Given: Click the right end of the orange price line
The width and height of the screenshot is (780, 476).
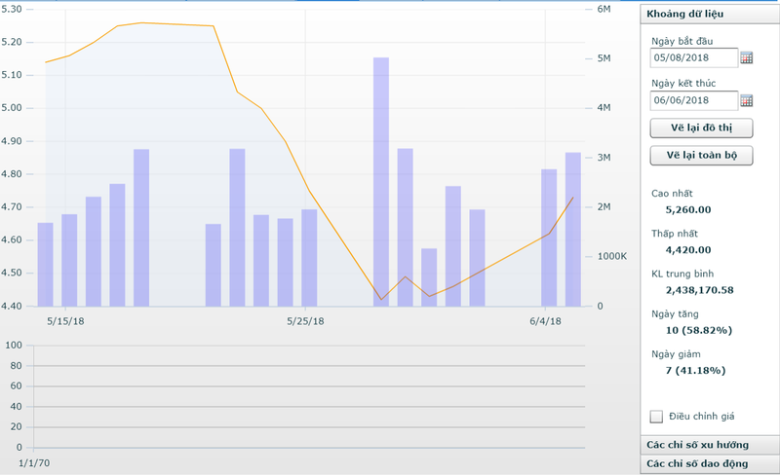Looking at the screenshot, I should pos(572,198).
